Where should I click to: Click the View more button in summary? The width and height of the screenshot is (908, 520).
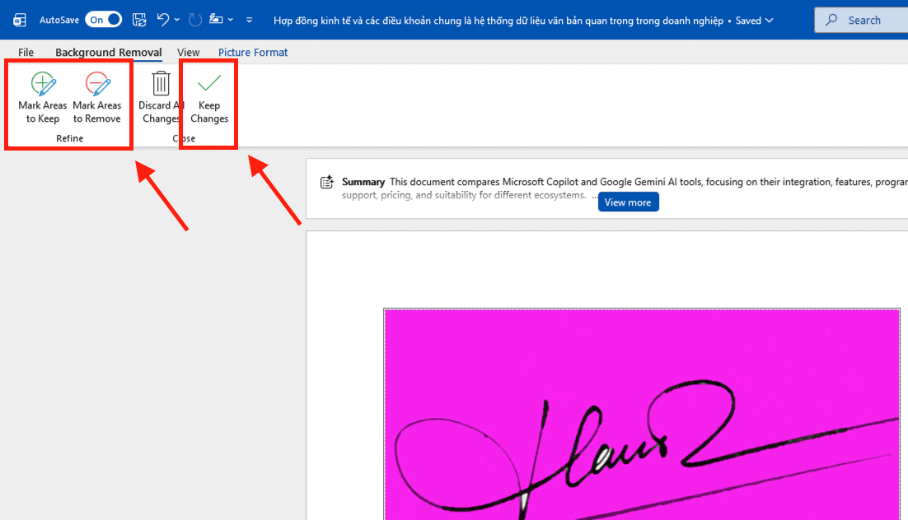[628, 202]
